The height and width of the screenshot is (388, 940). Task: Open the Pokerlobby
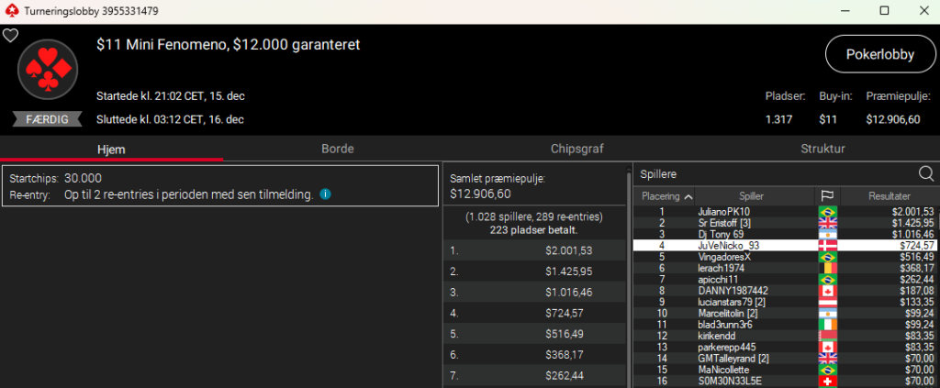879,54
